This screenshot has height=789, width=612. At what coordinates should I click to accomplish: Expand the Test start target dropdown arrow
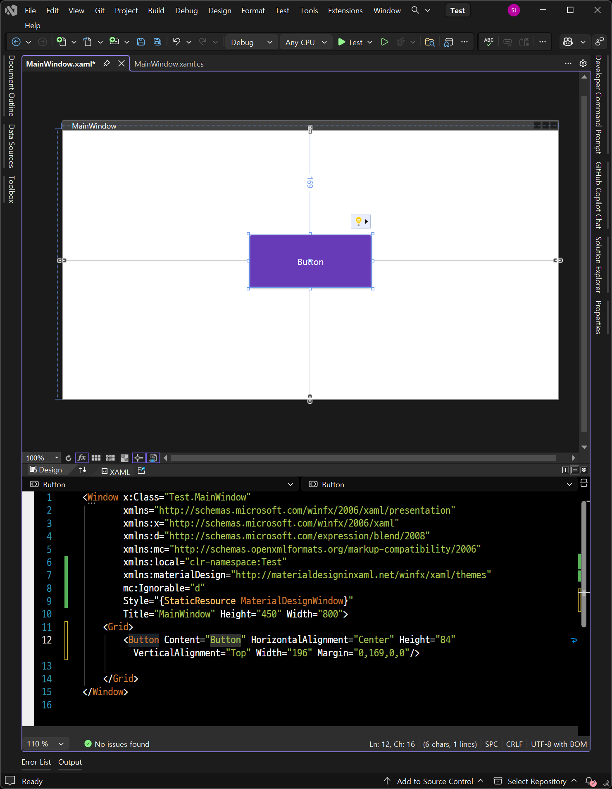(370, 42)
